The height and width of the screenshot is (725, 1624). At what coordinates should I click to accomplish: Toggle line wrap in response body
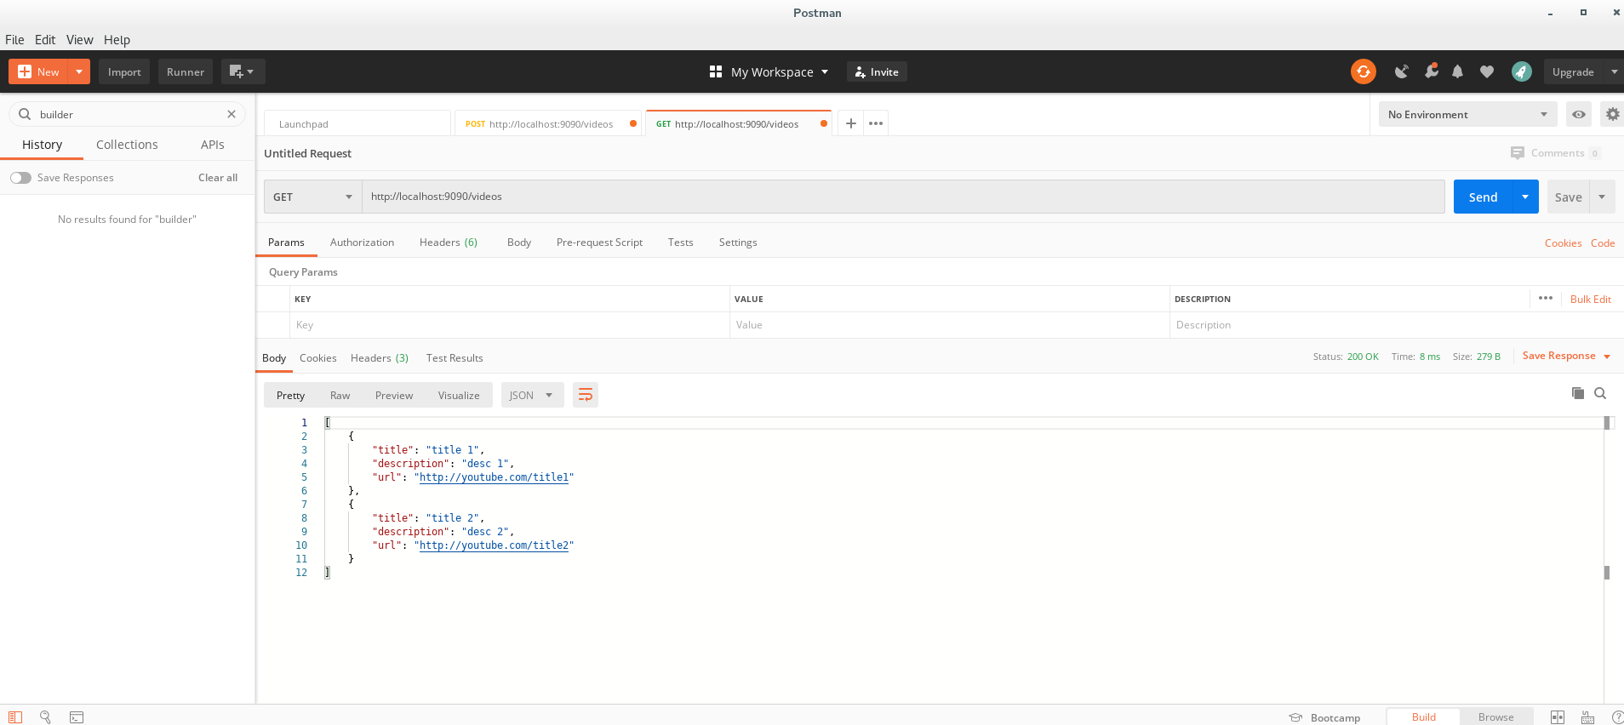[x=585, y=395]
